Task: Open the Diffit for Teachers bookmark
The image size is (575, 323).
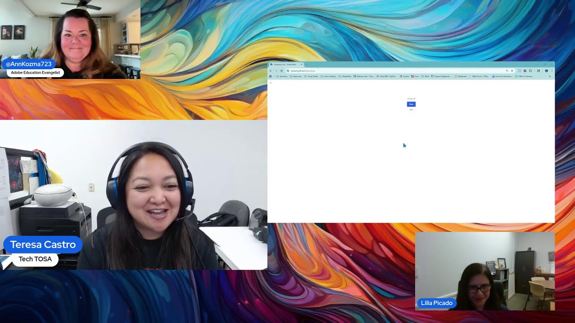Action: pyautogui.click(x=524, y=76)
